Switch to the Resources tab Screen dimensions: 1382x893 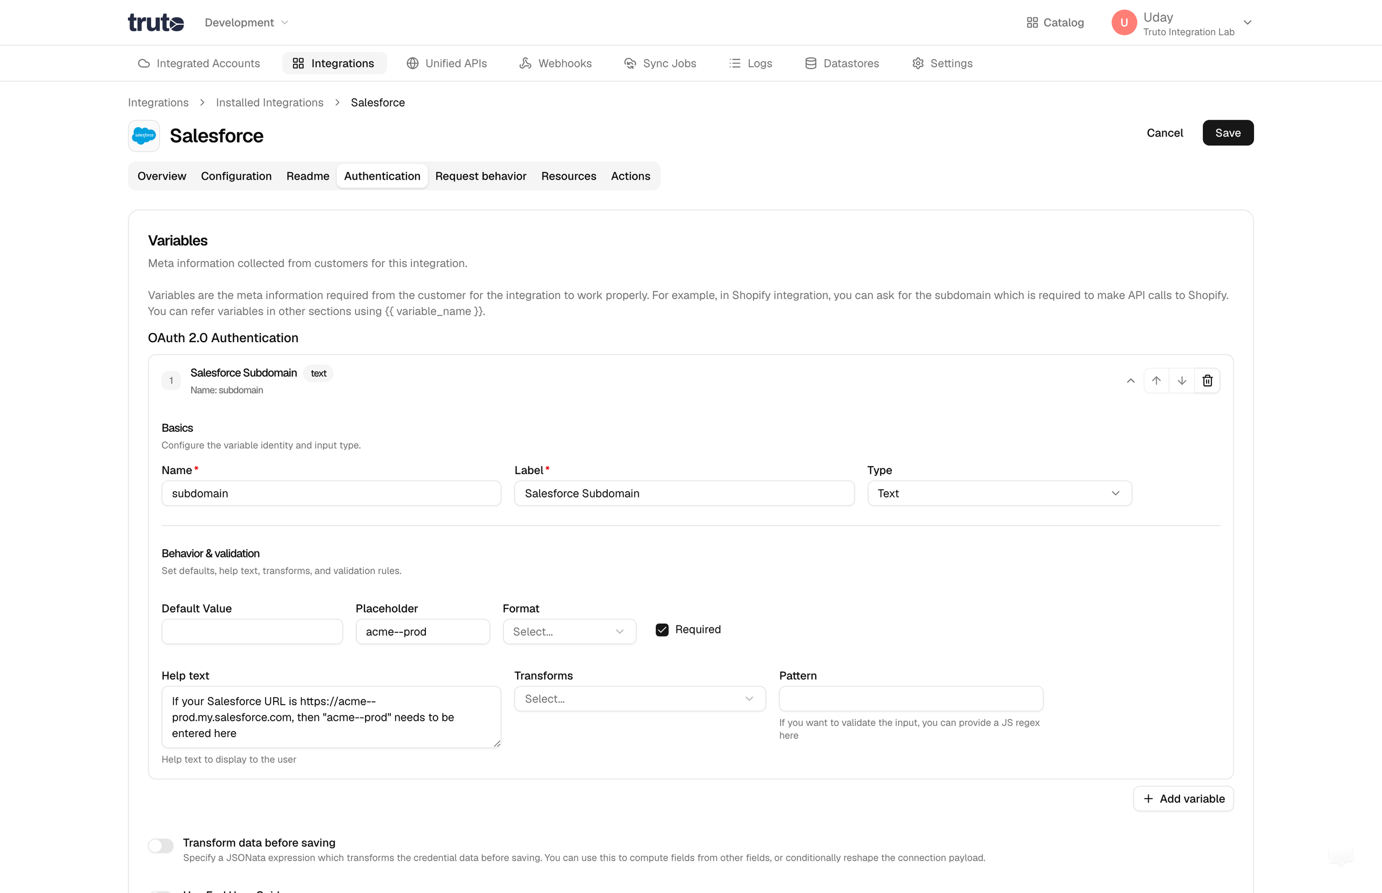click(x=568, y=176)
